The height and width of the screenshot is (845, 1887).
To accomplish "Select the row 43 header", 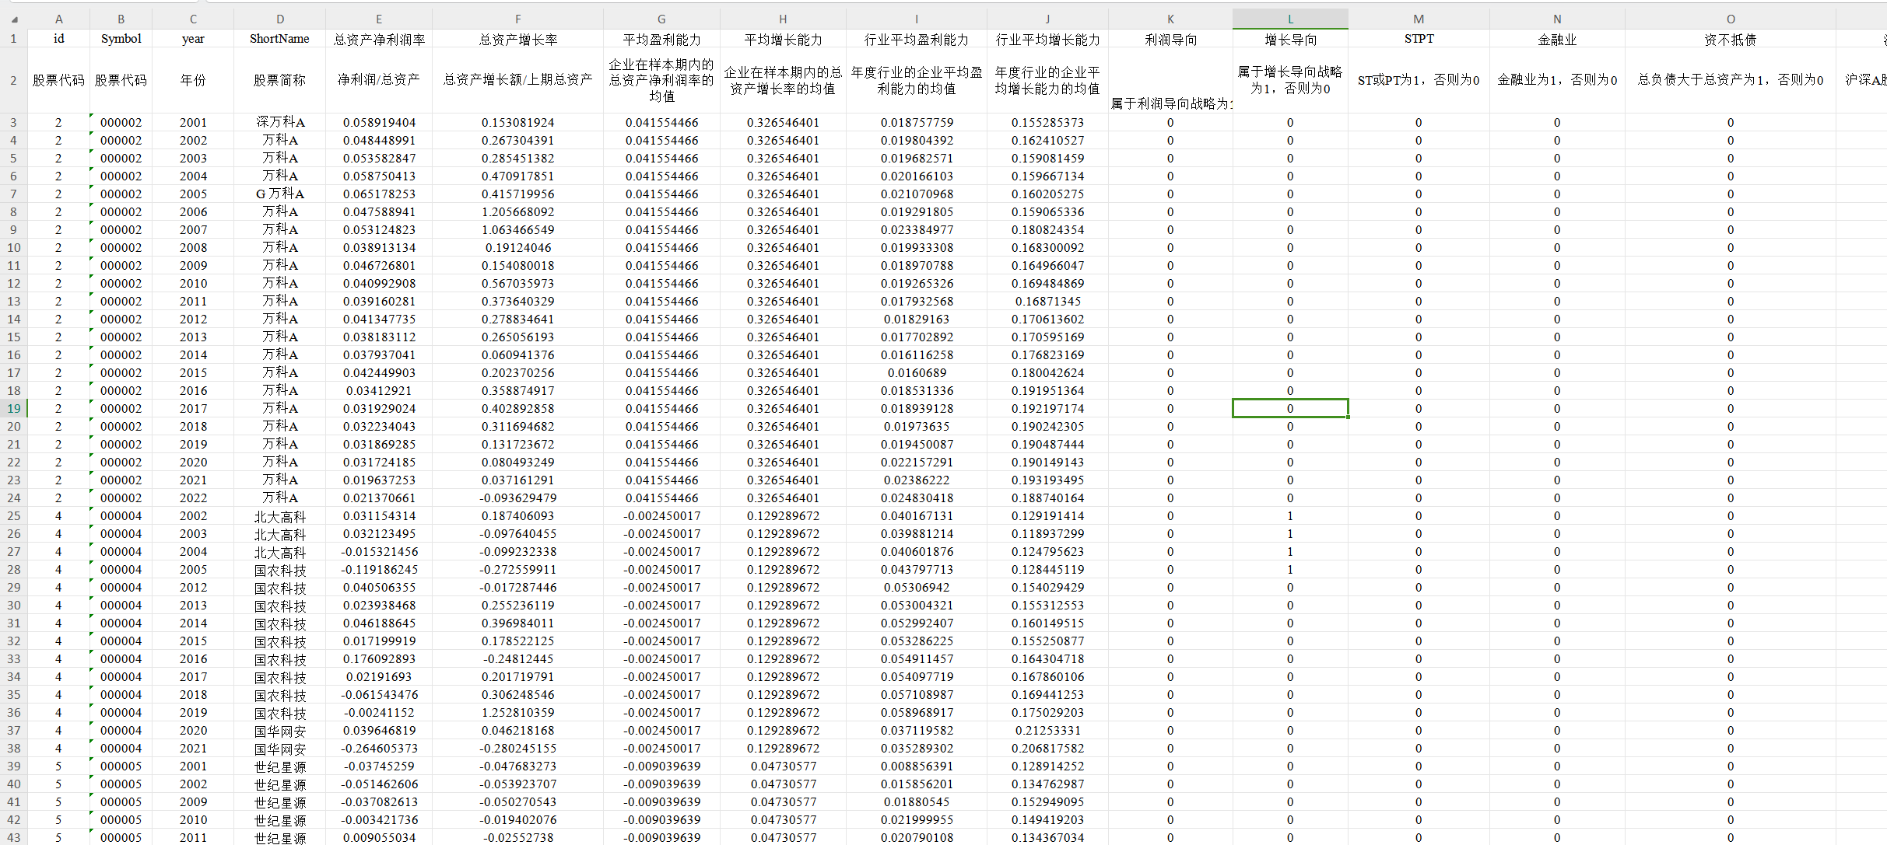I will (14, 837).
